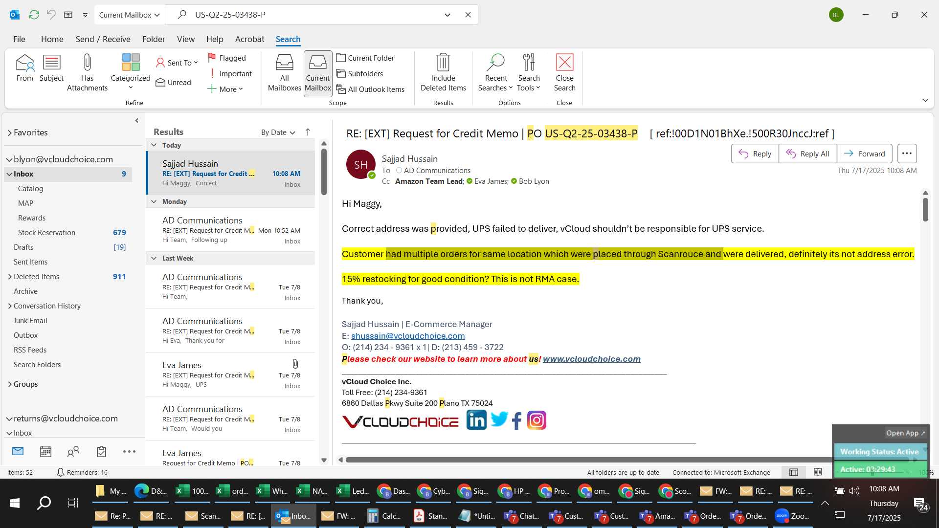Click the Reply All button
This screenshot has height=528, width=939.
tap(807, 154)
